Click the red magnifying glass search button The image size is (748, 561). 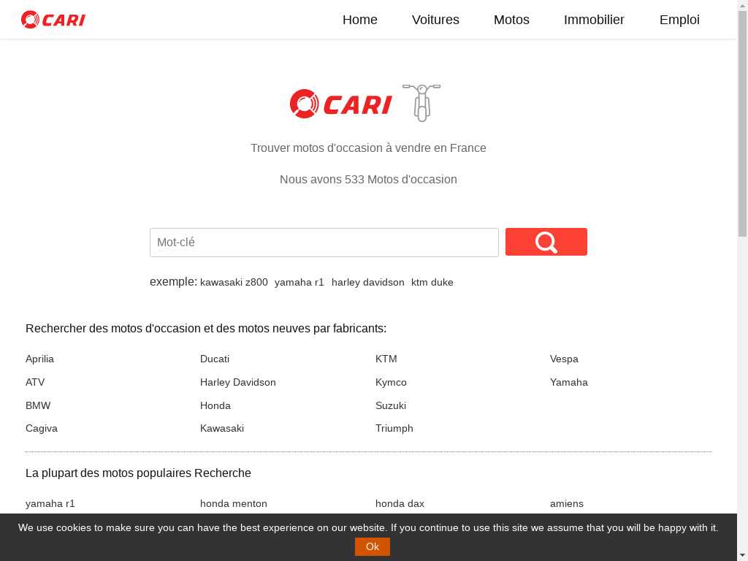546,242
